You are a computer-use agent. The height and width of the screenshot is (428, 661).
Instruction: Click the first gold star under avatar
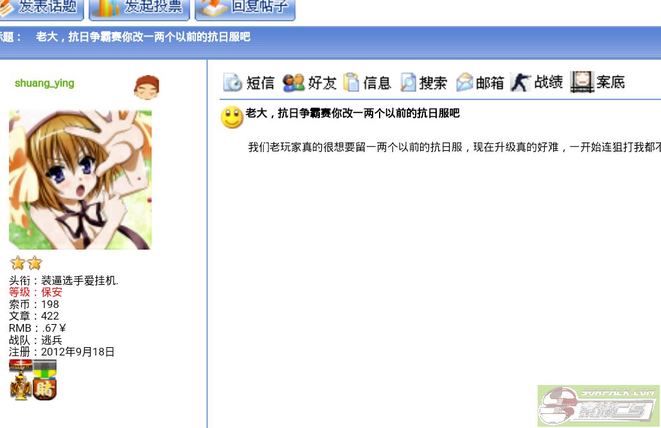click(x=18, y=262)
